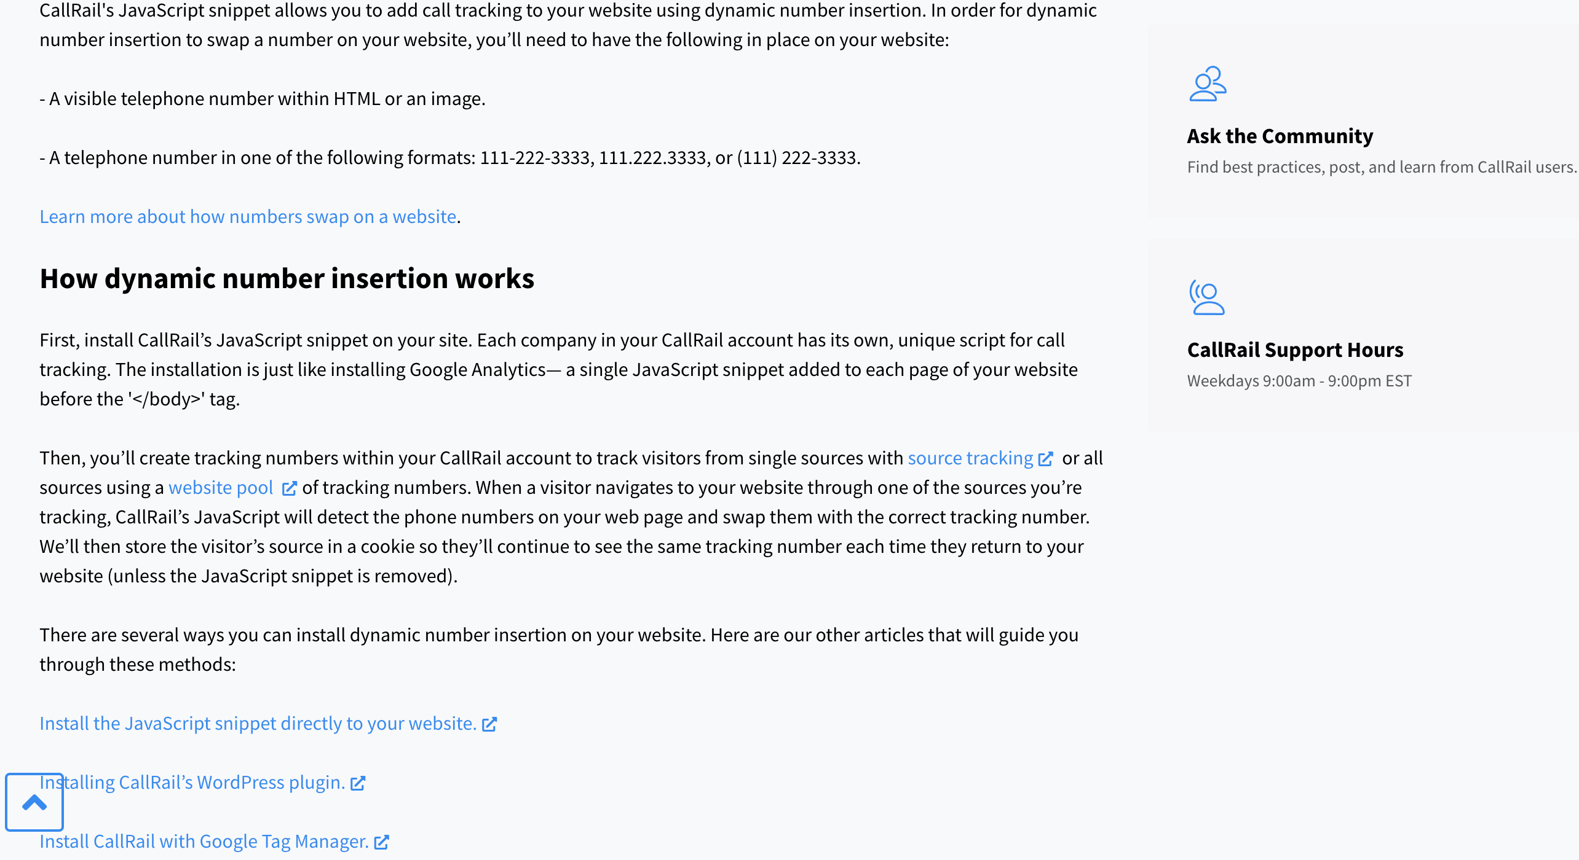1579x860 pixels.
Task: Click the CallRail Support Hours headset icon
Action: pos(1208,299)
